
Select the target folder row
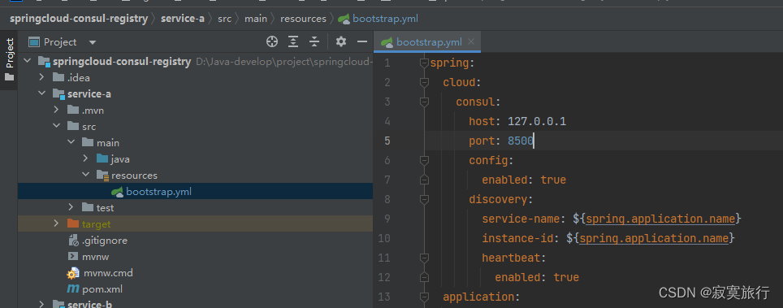(x=195, y=224)
